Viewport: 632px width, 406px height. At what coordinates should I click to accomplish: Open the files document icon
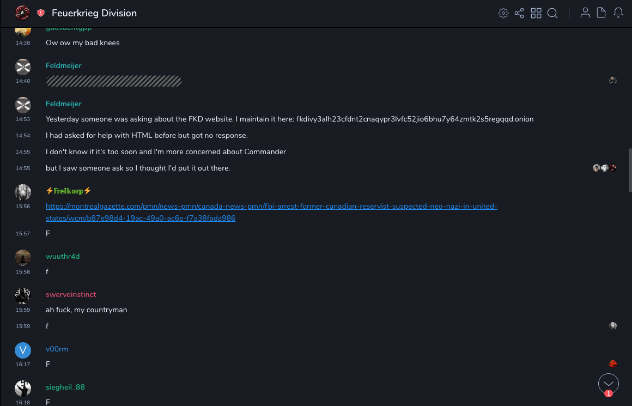(x=601, y=13)
